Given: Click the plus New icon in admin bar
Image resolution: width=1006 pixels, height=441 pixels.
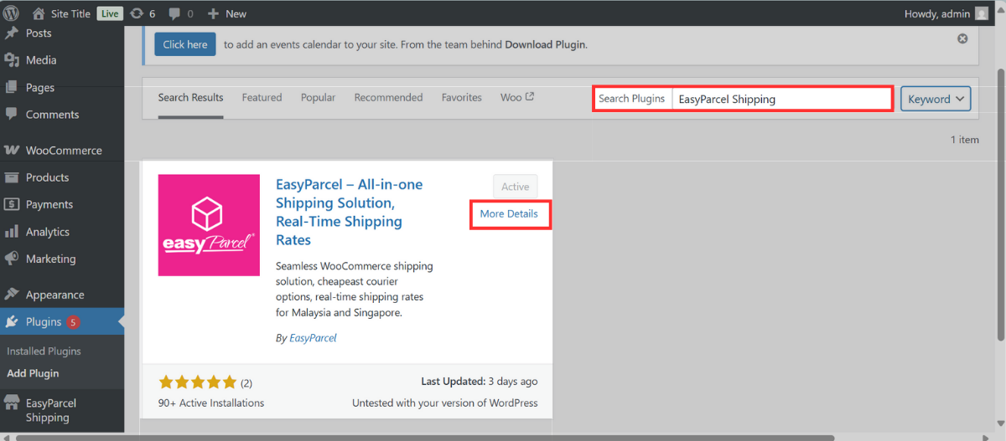Looking at the screenshot, I should 213,13.
